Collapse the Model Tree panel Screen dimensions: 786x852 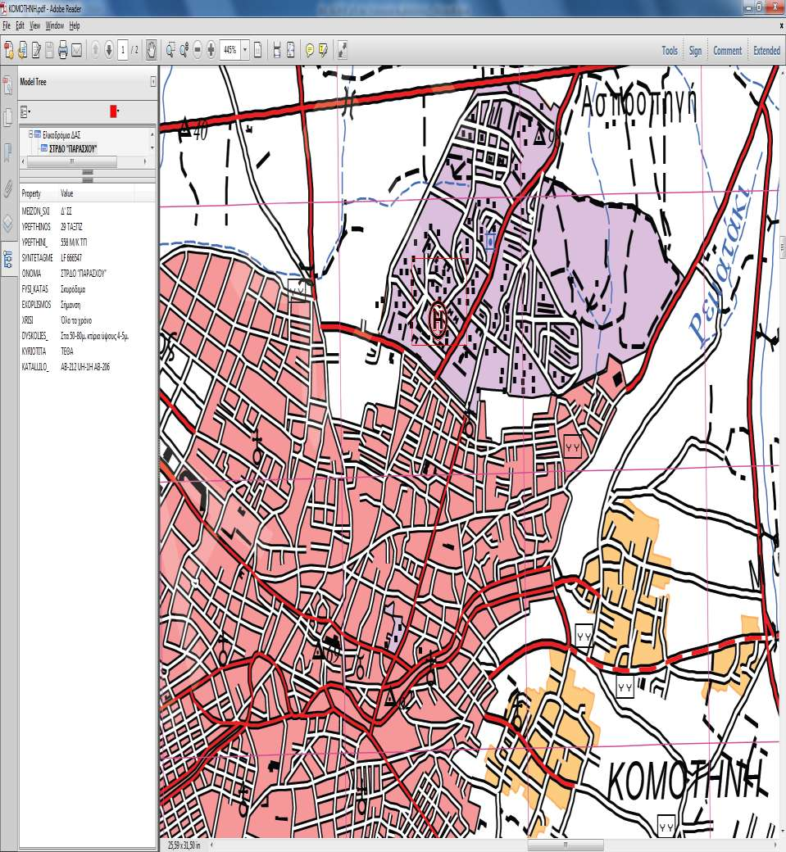click(x=152, y=81)
